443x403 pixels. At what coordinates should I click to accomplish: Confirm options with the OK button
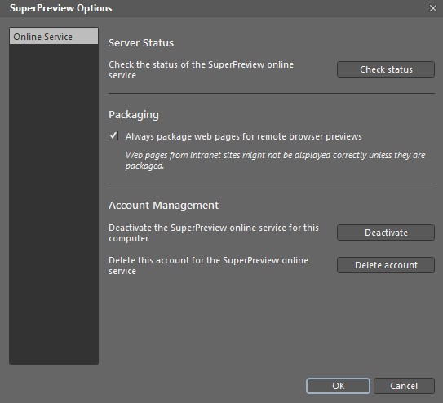(x=338, y=386)
